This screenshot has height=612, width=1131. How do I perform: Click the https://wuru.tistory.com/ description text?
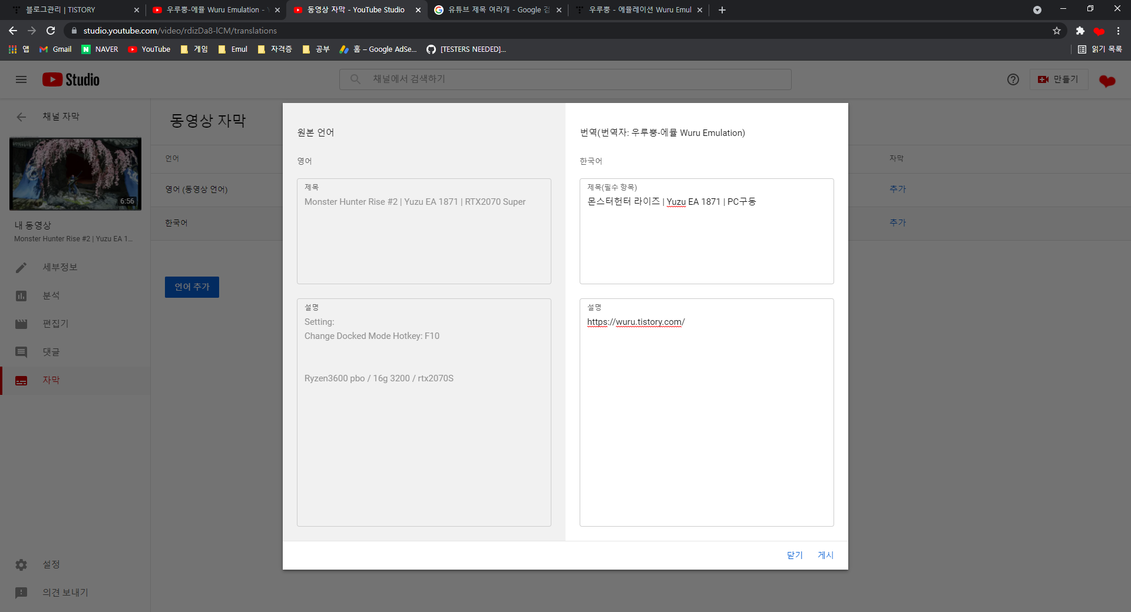(x=636, y=322)
